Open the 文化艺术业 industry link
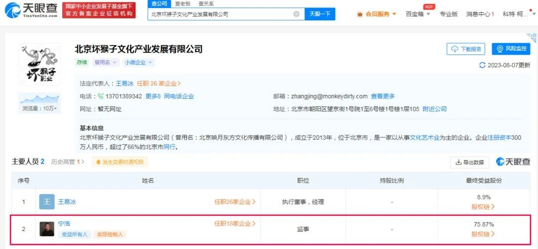Image resolution: width=538 pixels, height=249 pixels. pos(425,138)
